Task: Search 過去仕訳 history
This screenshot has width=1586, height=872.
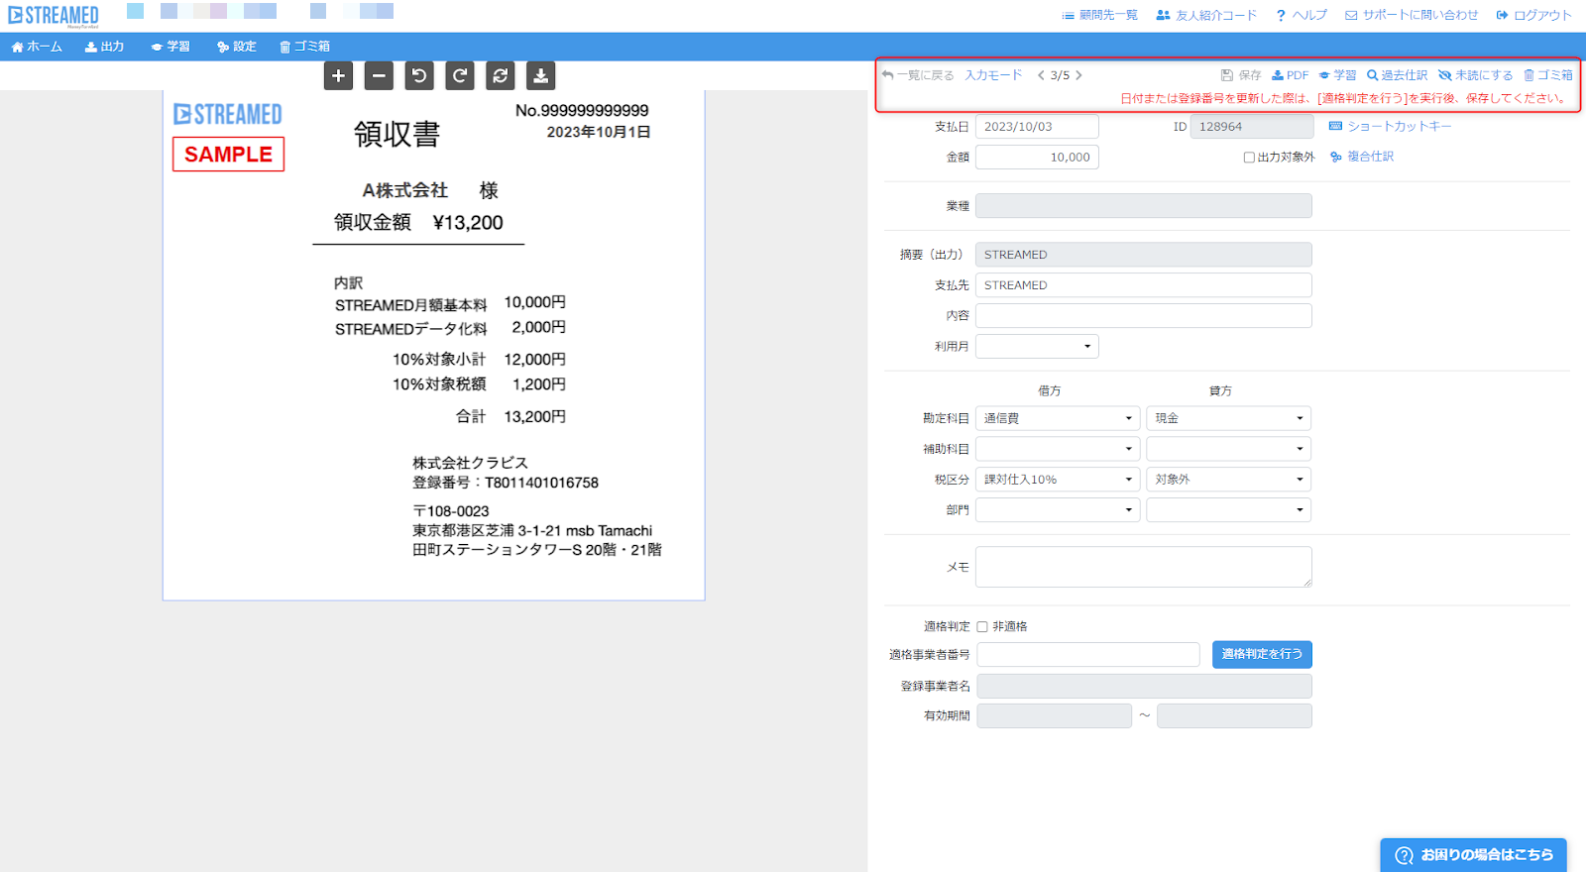Action: point(1397,75)
